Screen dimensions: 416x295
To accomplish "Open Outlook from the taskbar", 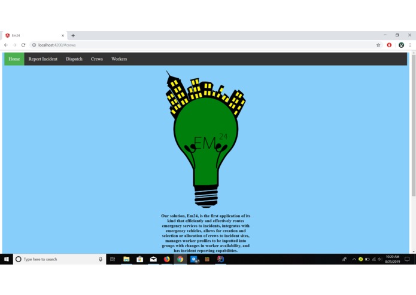I will [194, 259].
